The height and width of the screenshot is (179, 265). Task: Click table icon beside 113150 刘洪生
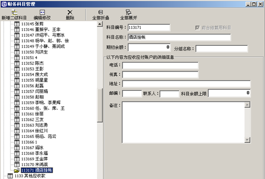tap(17, 52)
